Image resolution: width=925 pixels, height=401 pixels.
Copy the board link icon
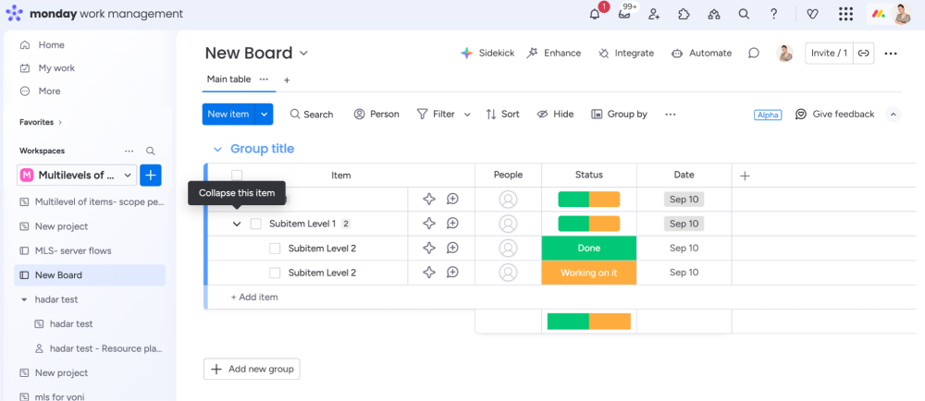click(x=863, y=54)
